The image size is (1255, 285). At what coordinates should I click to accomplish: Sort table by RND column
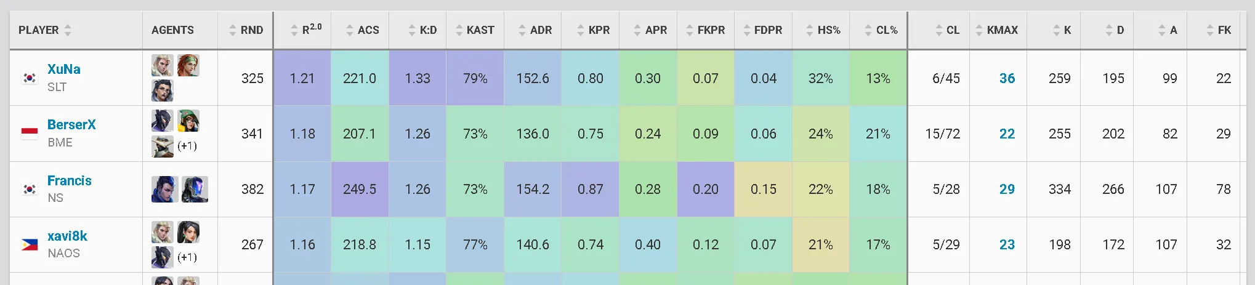(246, 30)
